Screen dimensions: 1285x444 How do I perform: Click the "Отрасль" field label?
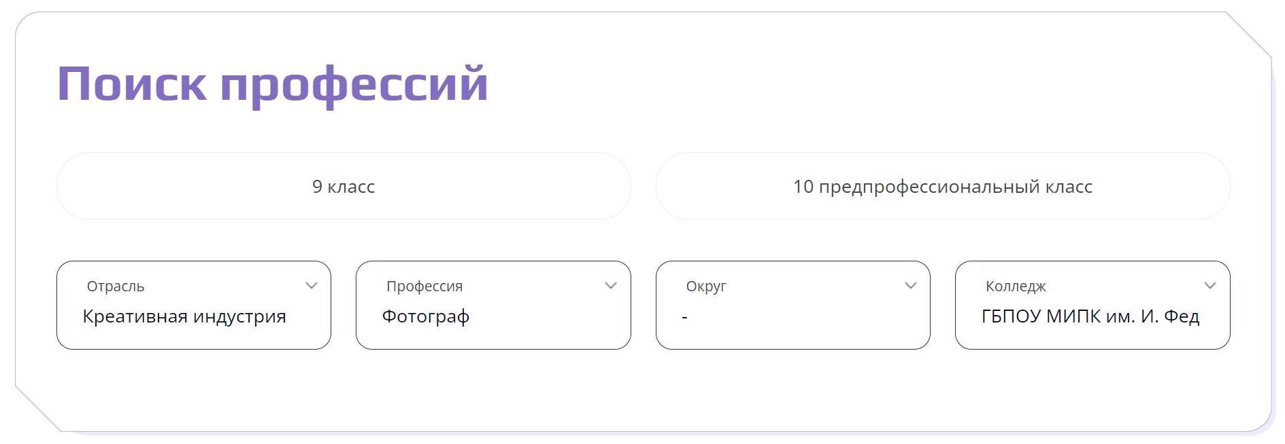point(116,286)
